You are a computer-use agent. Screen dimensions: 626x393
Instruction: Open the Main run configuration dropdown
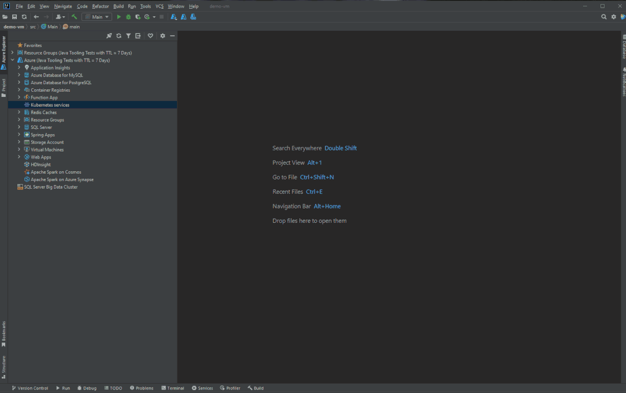coord(96,16)
